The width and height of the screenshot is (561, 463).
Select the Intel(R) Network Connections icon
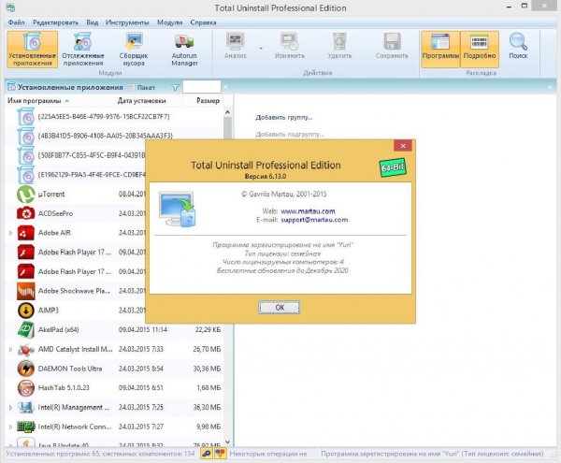point(26,427)
